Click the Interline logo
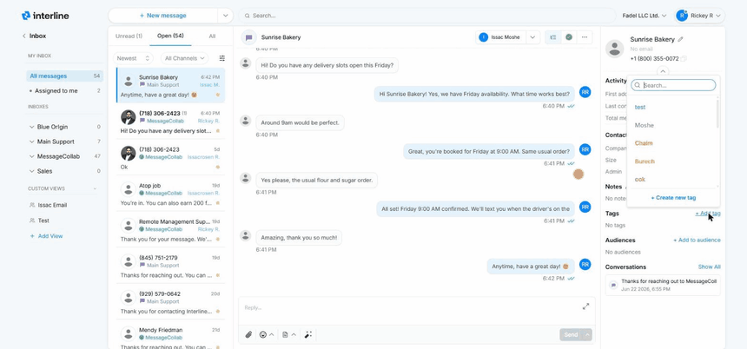Viewport: 747px width, 349px height. [45, 16]
